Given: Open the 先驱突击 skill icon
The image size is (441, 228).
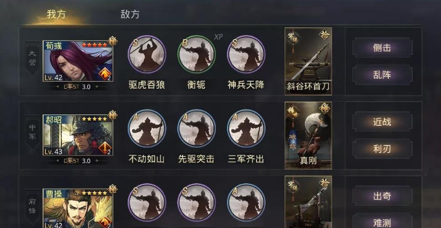Looking at the screenshot, I should pos(196,129).
